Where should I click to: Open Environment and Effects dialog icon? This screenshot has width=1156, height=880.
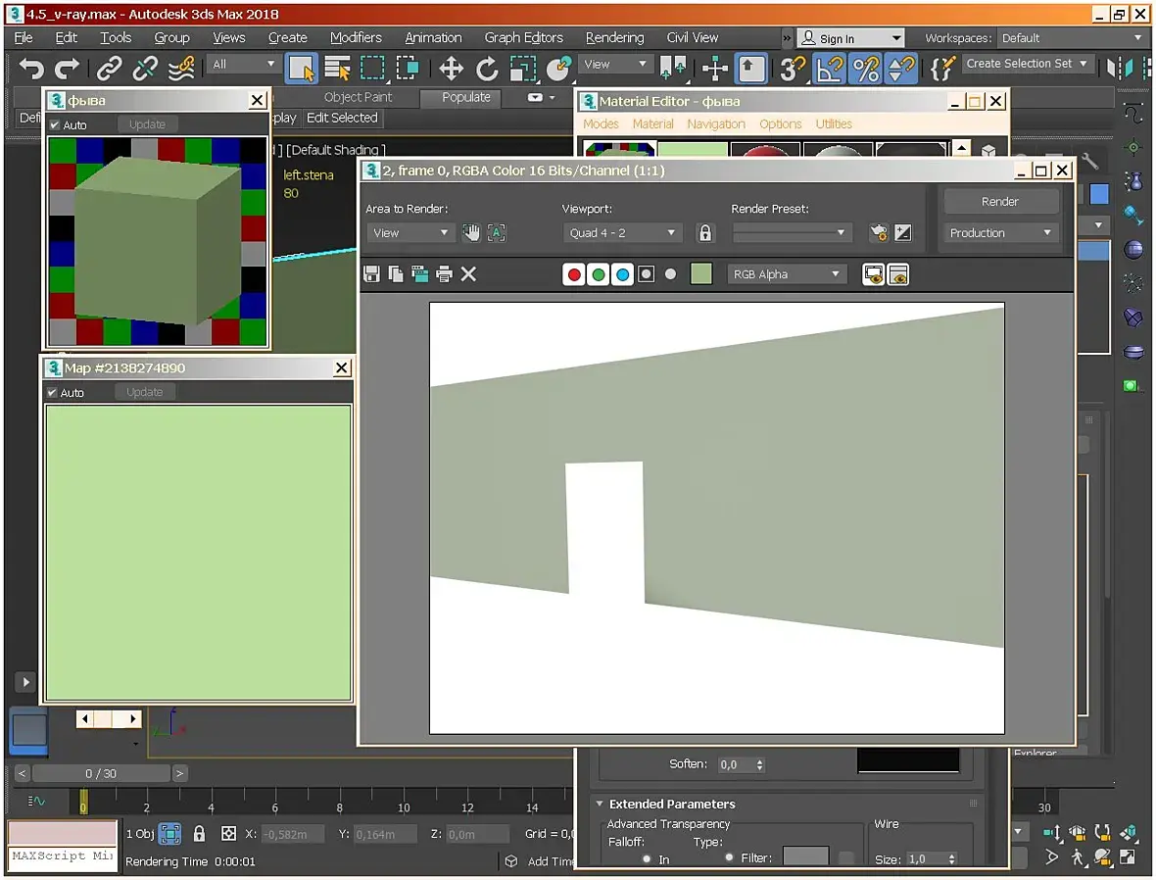(x=903, y=233)
